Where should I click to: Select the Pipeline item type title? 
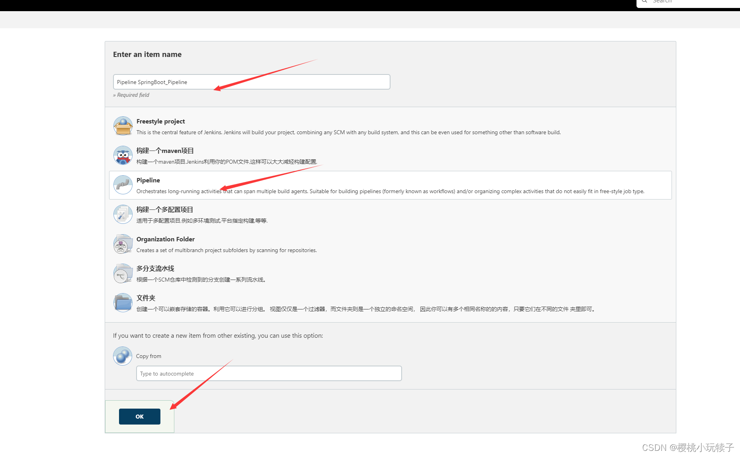(148, 180)
